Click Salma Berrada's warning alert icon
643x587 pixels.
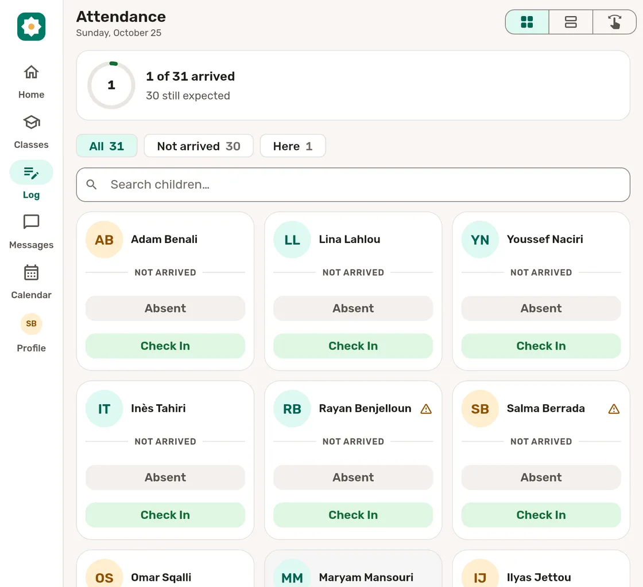[x=614, y=409]
